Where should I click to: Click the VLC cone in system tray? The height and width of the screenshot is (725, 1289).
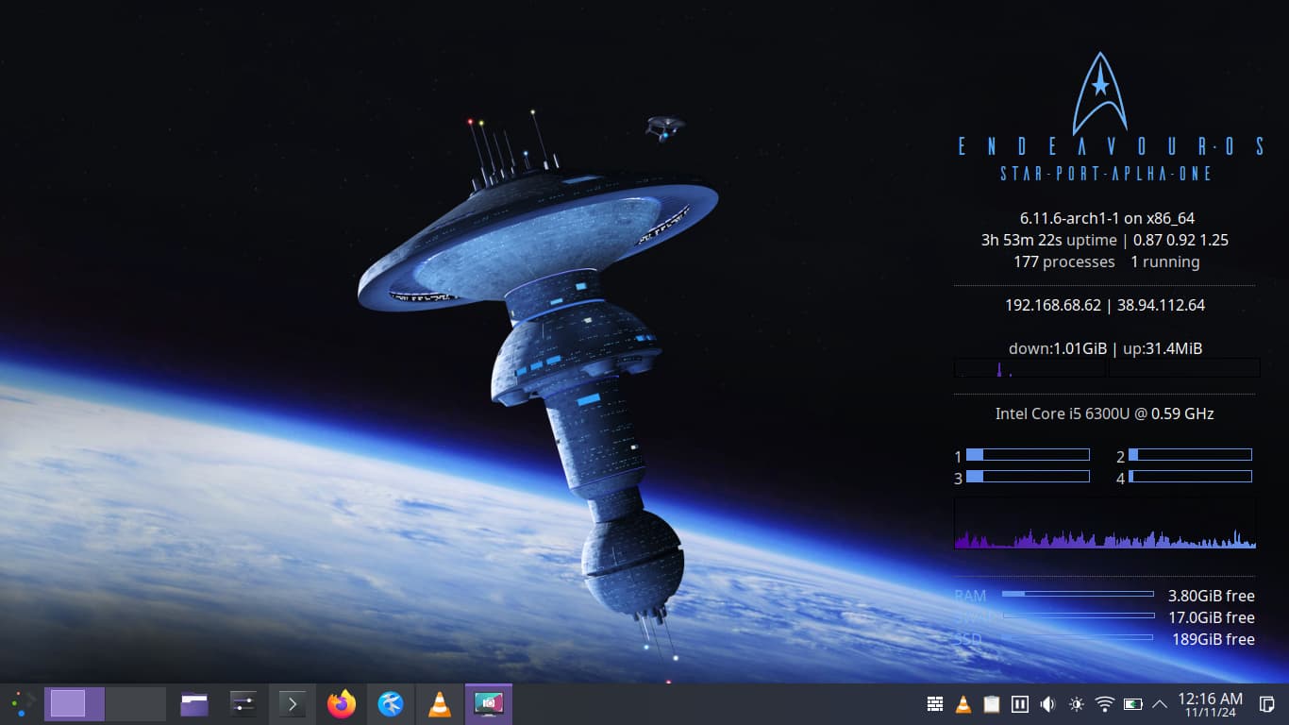(963, 704)
